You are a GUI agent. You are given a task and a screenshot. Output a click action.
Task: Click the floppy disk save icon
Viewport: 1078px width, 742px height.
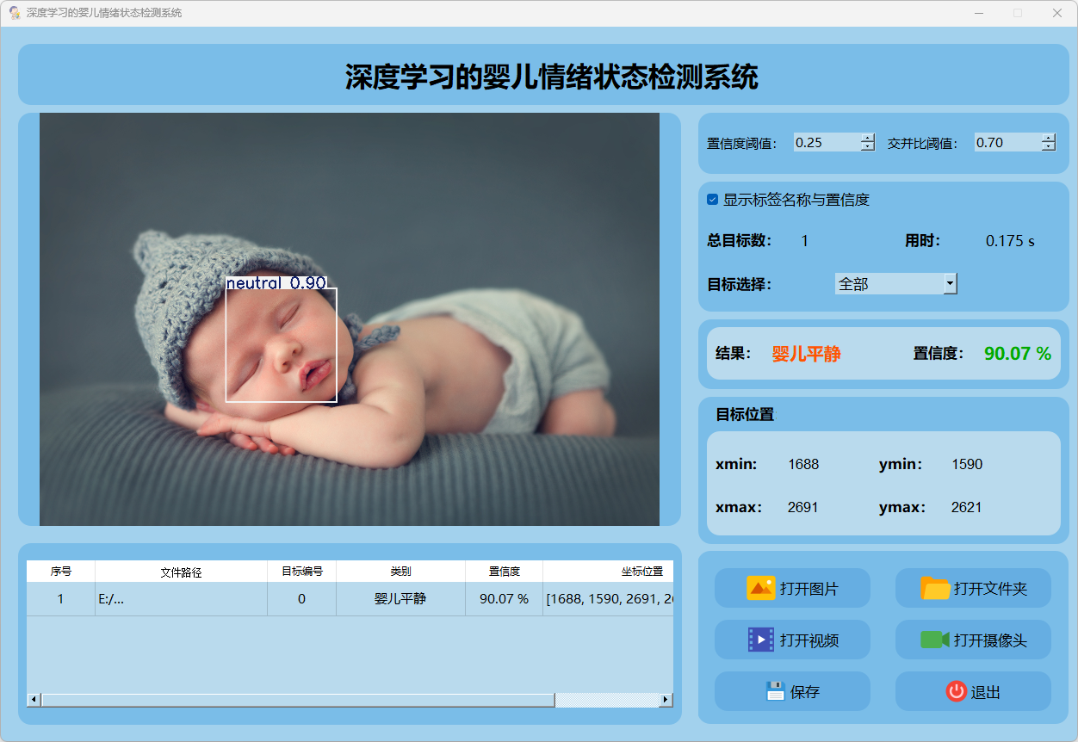pyautogui.click(x=776, y=691)
